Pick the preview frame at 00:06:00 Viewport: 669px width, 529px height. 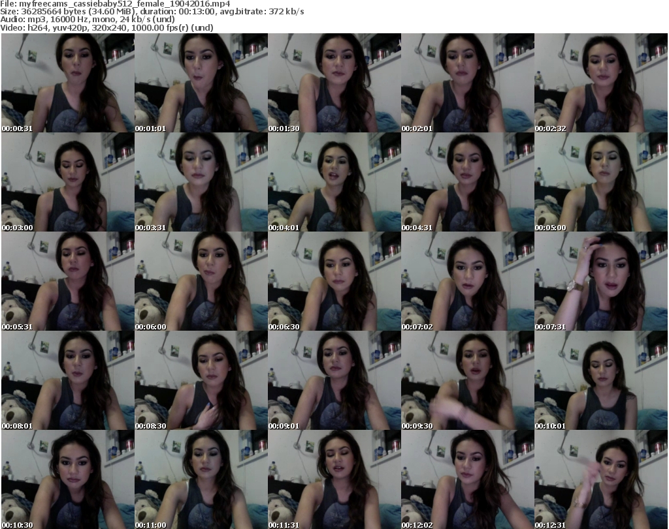click(201, 282)
